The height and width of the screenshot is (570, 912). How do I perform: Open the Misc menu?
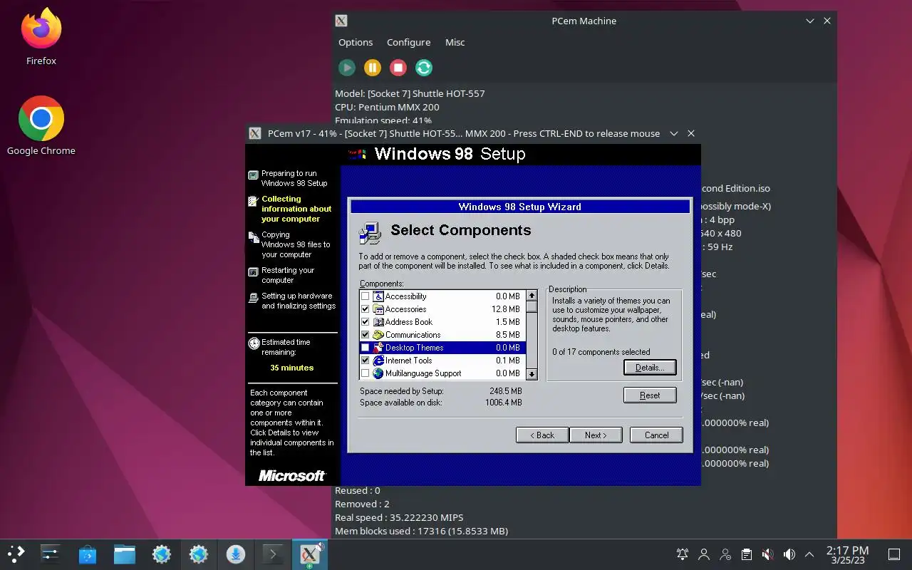[x=455, y=42]
